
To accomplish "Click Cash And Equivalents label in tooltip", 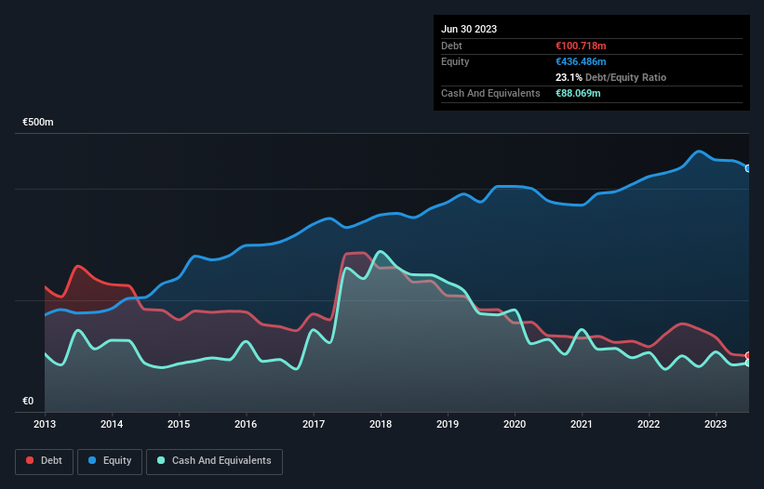I will click(x=490, y=93).
